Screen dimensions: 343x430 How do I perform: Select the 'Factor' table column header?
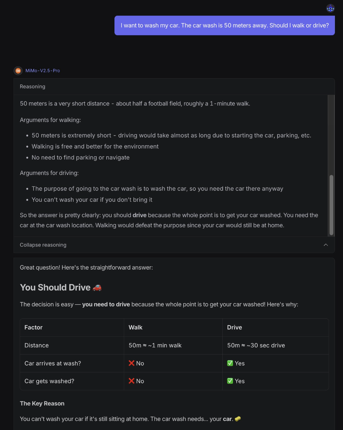point(34,327)
